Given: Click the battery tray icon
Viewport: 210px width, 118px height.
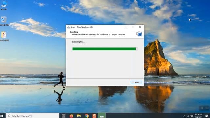Looking at the screenshot, I should (192, 116).
